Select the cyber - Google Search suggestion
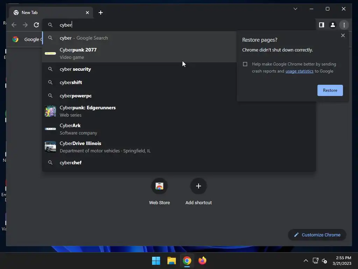Viewport: 358px width, 269px height. point(139,38)
